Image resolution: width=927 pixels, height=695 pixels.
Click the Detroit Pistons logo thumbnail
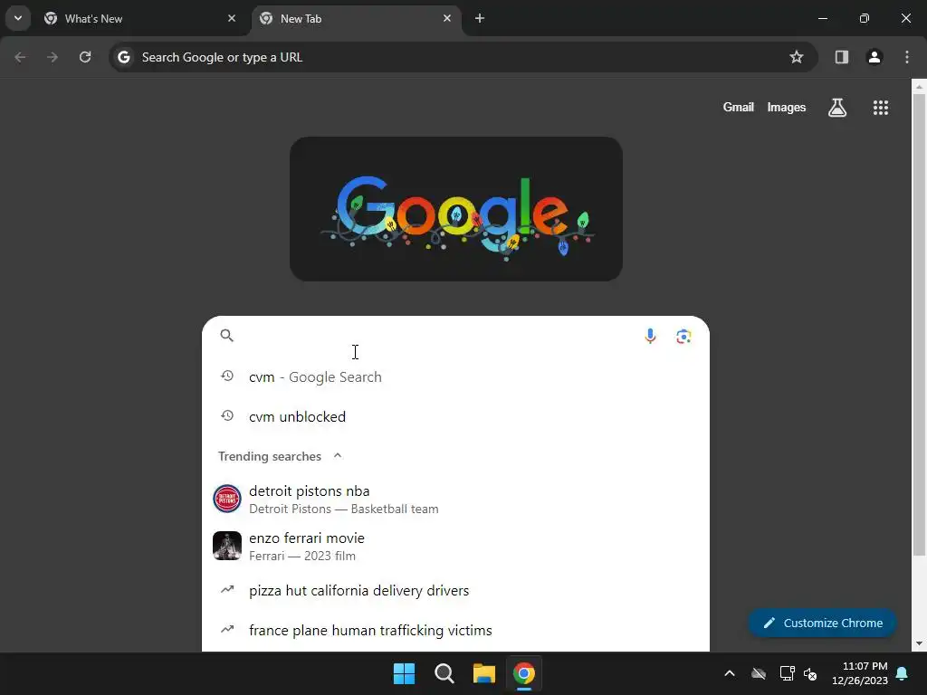pyautogui.click(x=227, y=499)
